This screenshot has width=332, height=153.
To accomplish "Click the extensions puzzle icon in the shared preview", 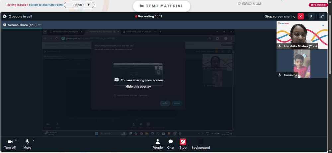I will point(217,38).
